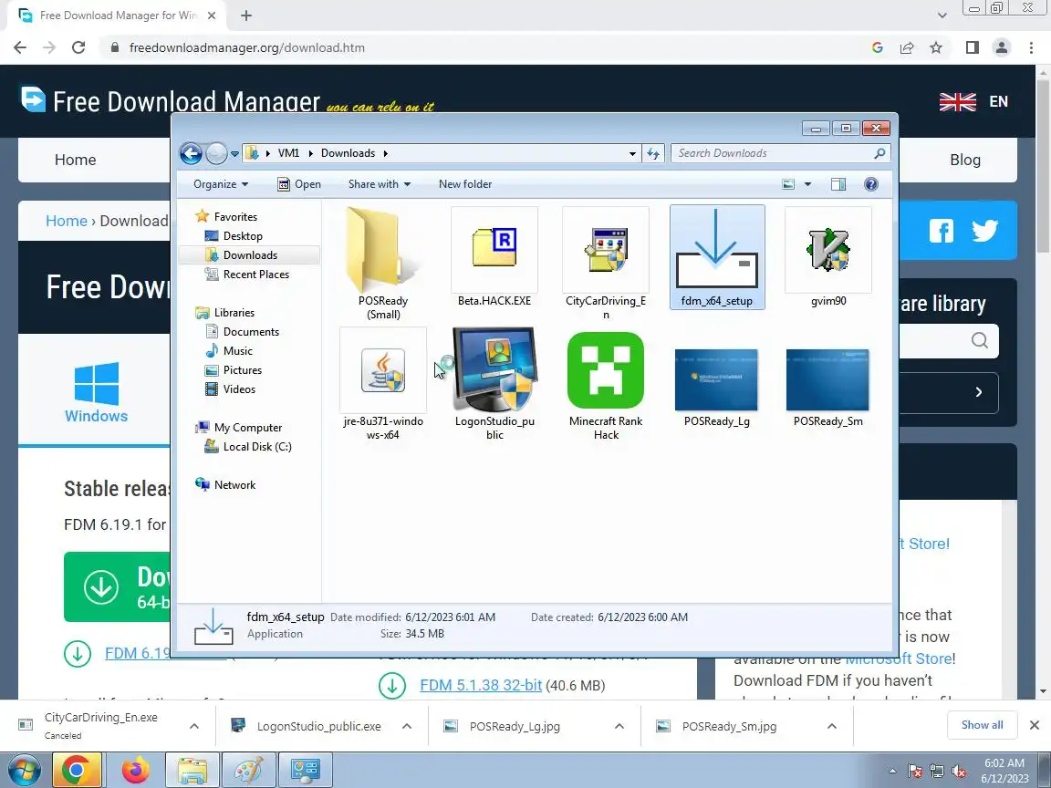Click the FDM 5.1.38 32-bit download link

(481, 686)
